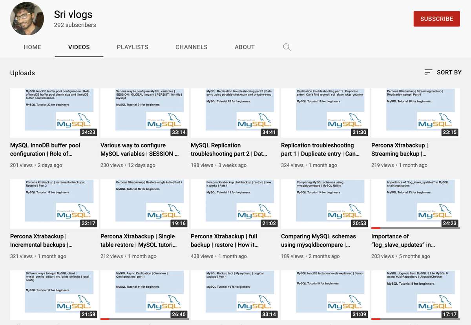Image resolution: width=471 pixels, height=325 pixels.
Task: Open 'Various way to configure MySQL variables' title
Action: pyautogui.click(x=140, y=149)
